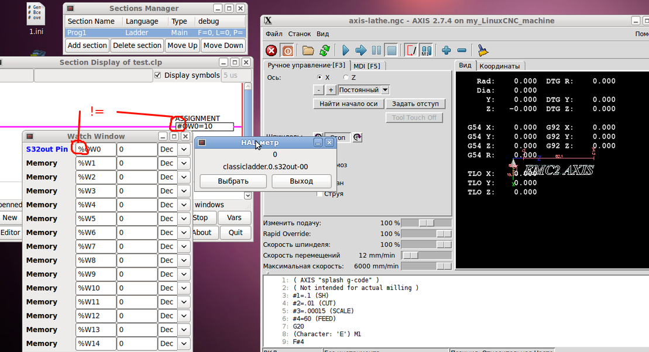Viewport: 649px width, 352px height.
Task: Click the Максимальная скорость slider
Action: 426,266
